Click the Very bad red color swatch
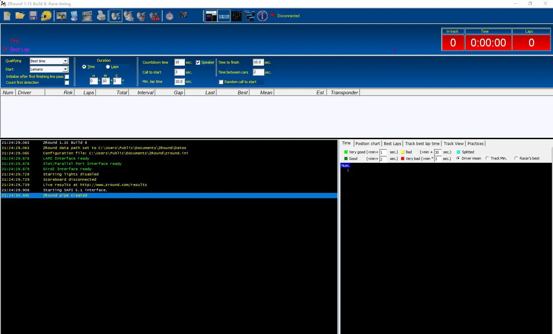553x334 pixels. click(403, 159)
